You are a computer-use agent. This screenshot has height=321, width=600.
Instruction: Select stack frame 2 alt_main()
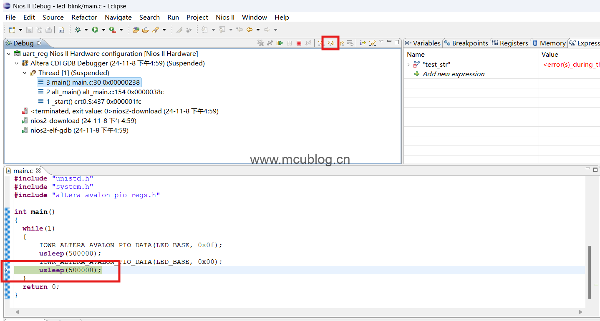(x=101, y=92)
